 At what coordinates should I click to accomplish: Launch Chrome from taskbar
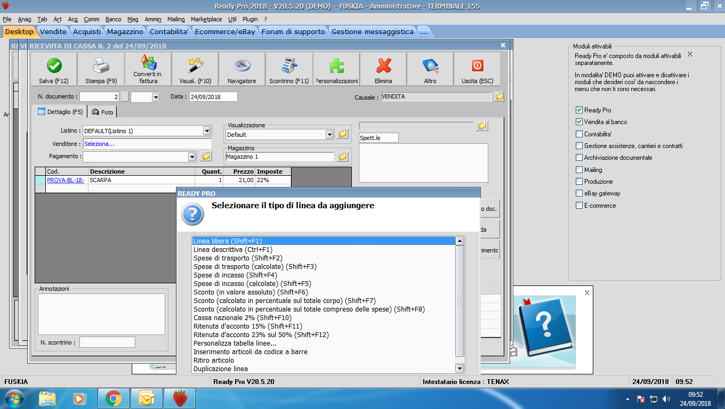tap(113, 398)
